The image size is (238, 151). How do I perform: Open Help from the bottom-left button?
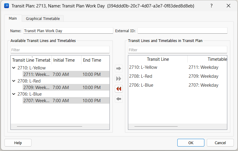18,143
